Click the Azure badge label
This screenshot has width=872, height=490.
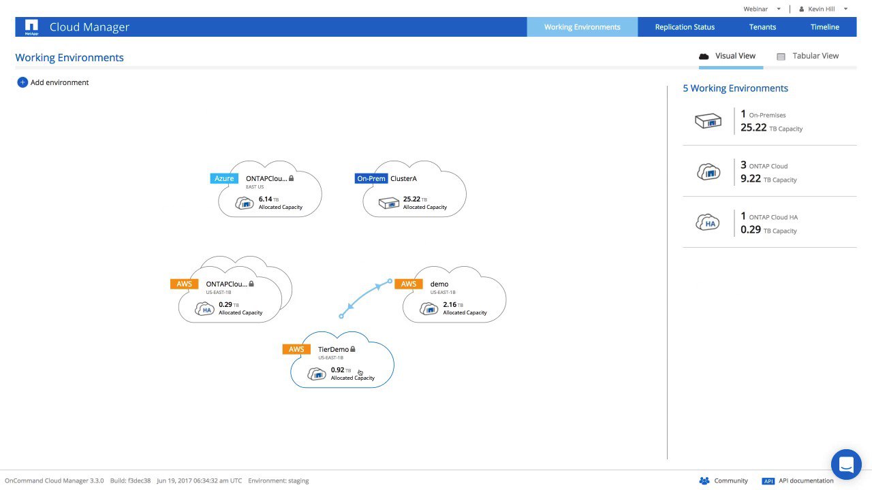[x=224, y=178]
